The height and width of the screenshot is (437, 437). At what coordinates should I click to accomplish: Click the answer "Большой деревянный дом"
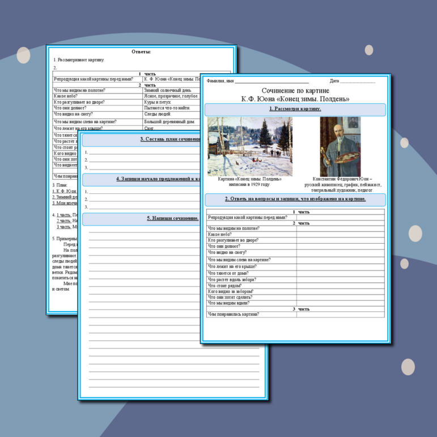(x=169, y=121)
